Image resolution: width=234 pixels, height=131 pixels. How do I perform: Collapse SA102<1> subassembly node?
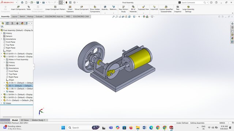pos(1,57)
